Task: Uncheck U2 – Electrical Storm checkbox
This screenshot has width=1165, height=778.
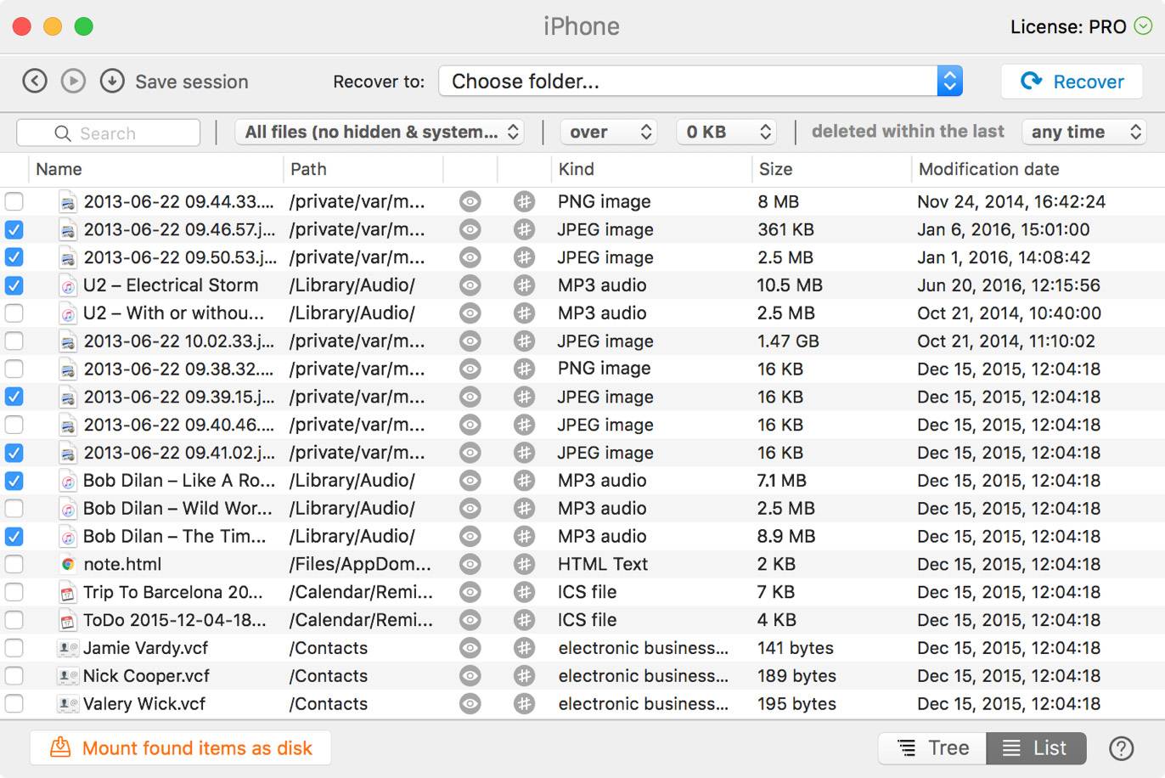Action: (14, 285)
